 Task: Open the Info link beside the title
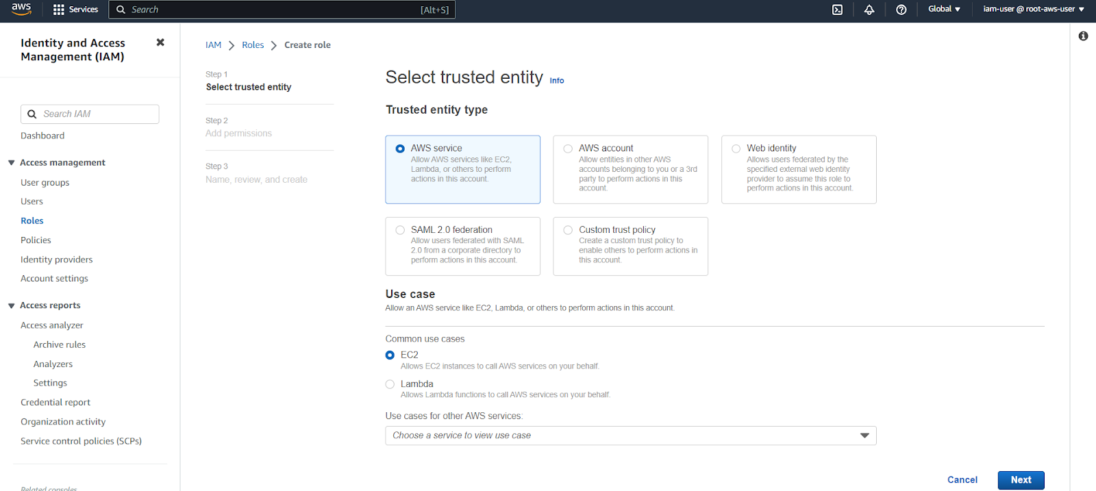[557, 81]
